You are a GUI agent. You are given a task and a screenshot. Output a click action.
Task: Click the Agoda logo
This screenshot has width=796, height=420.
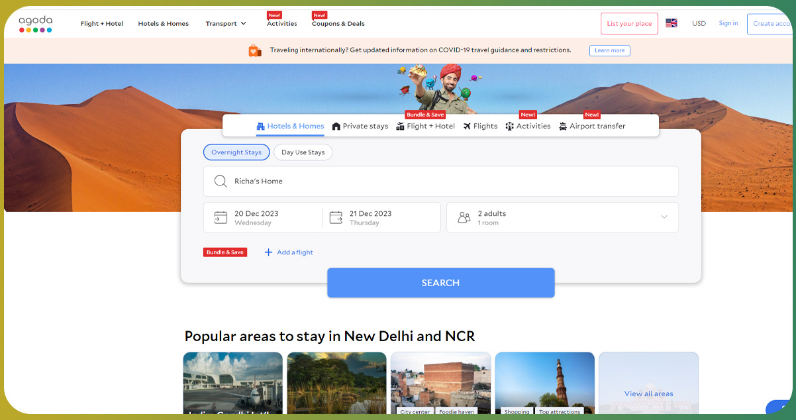(35, 24)
